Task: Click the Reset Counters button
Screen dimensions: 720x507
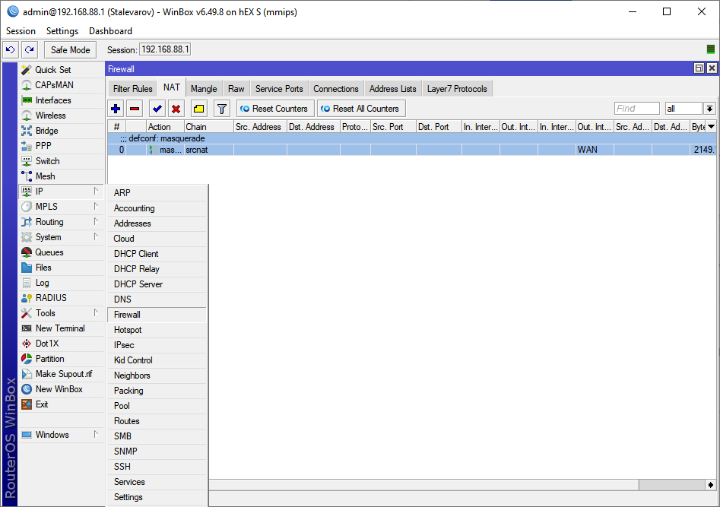Action: [275, 109]
